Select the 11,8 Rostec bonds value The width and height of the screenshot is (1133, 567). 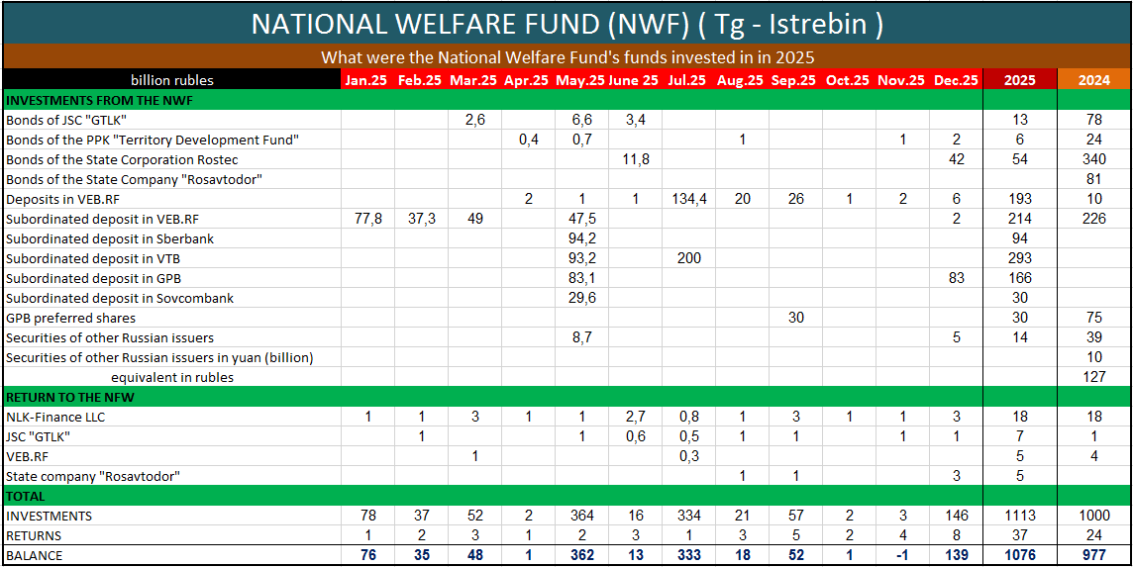coord(635,159)
